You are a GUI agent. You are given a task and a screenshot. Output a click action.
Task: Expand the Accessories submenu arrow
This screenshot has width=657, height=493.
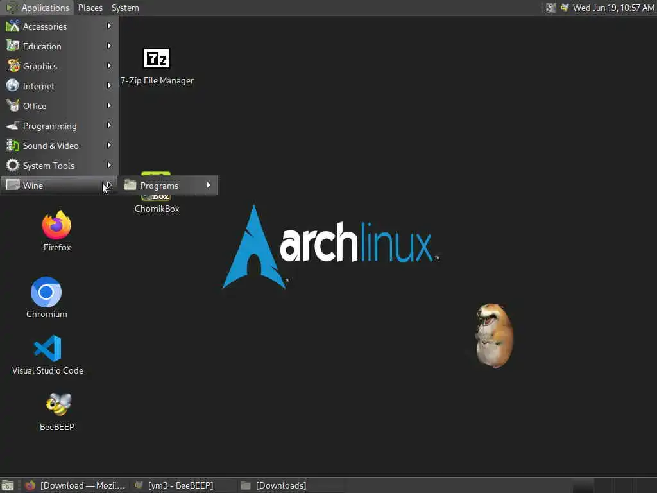109,26
